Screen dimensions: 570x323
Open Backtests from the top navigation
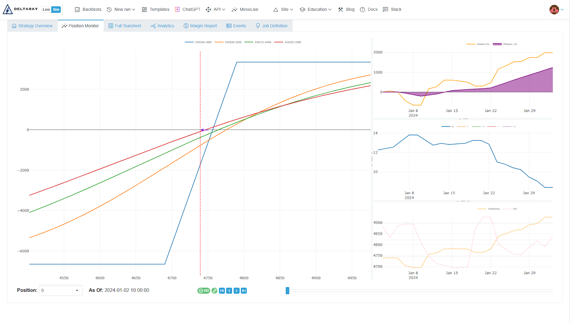tap(88, 9)
